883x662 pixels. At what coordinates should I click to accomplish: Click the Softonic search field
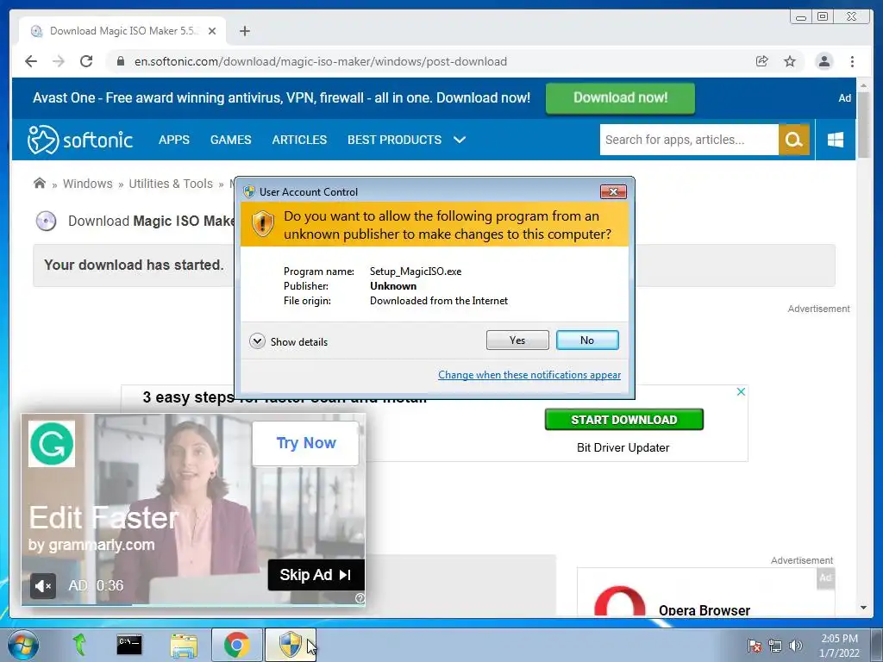click(x=689, y=140)
